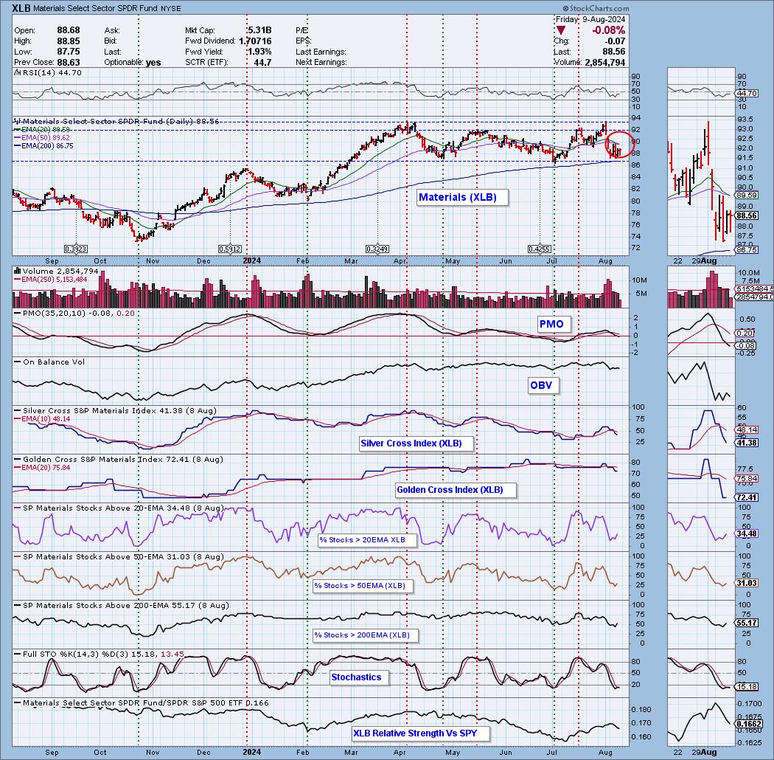Click the Fwd Dividend value 1.70716
This screenshot has height=760, width=774.
[x=255, y=41]
